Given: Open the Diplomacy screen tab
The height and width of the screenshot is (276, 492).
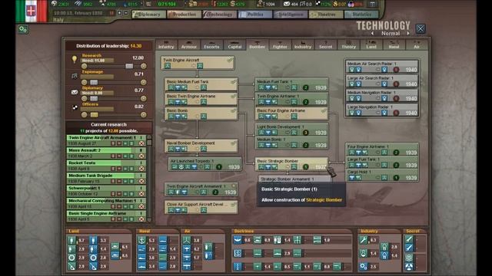Looking at the screenshot, I should pos(148,15).
